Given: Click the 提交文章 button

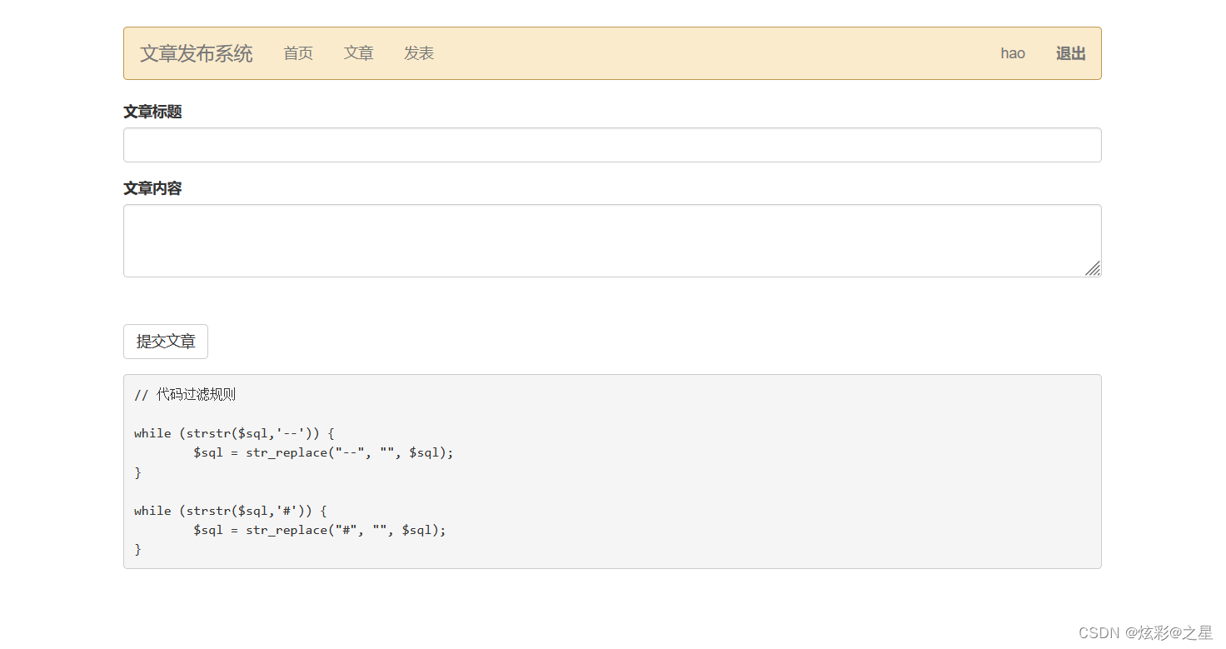Looking at the screenshot, I should (x=166, y=342).
